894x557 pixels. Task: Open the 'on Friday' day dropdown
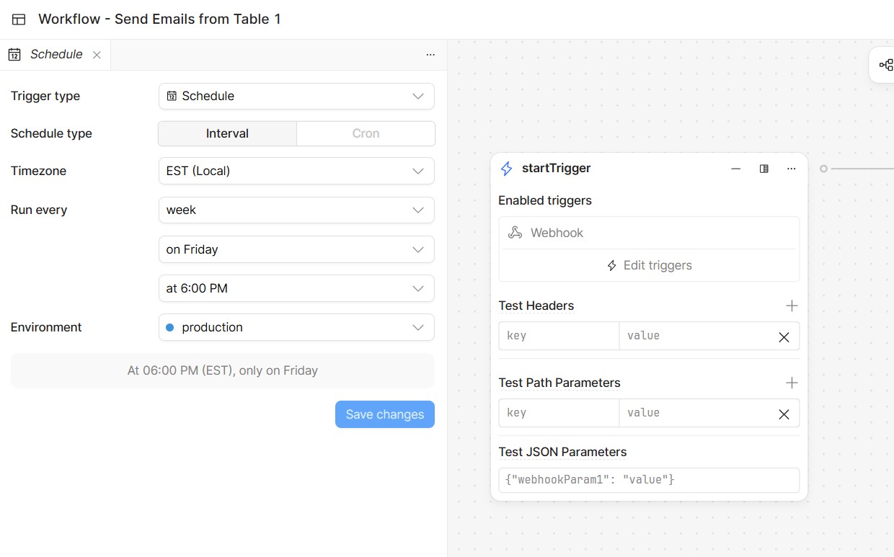[296, 249]
